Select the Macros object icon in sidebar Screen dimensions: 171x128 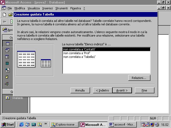pos(7,77)
